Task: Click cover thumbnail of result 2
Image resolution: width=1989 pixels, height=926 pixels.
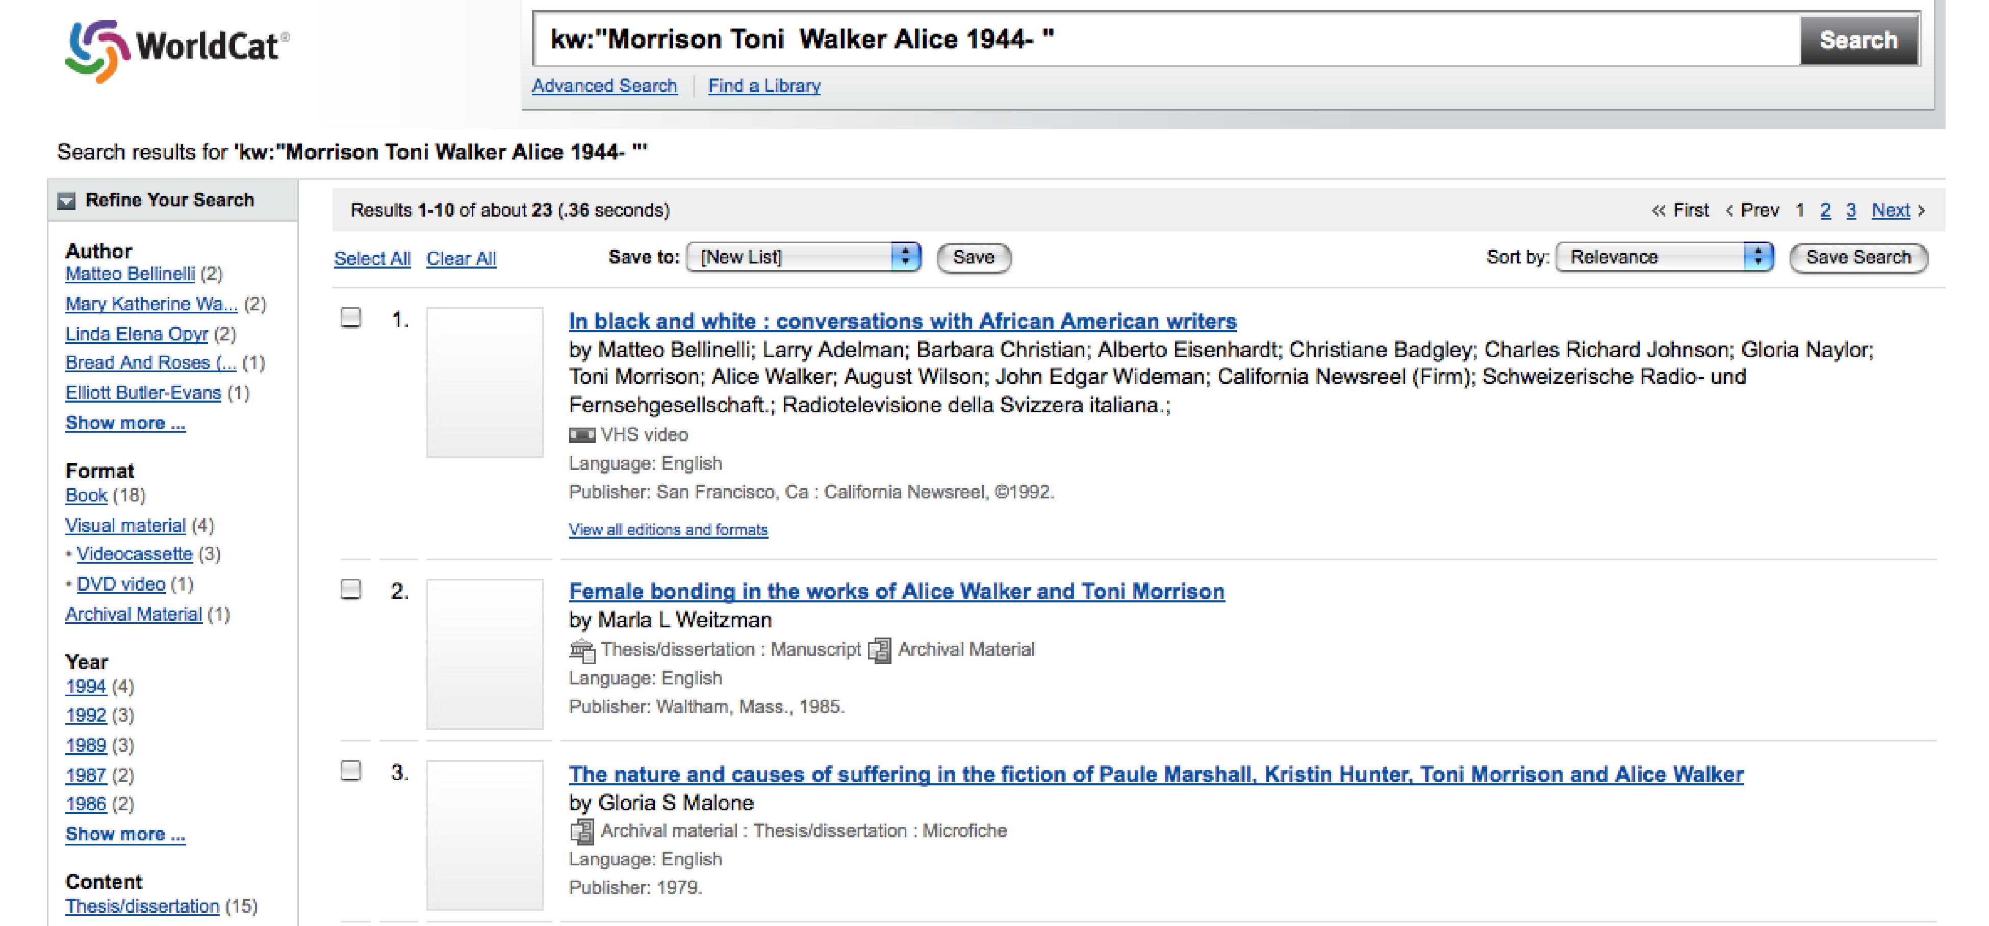Action: click(x=485, y=654)
